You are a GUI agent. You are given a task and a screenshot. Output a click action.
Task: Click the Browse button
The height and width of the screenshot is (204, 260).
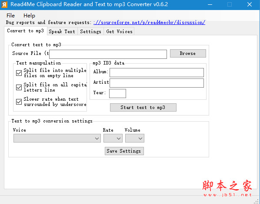click(188, 53)
